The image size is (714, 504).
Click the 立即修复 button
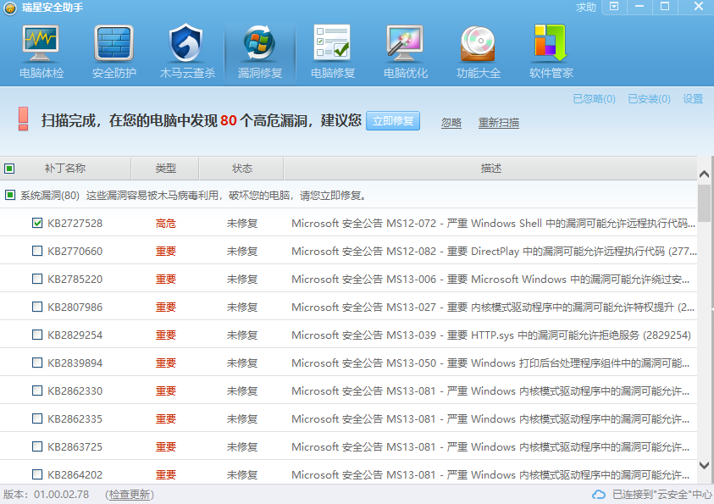pyautogui.click(x=392, y=121)
